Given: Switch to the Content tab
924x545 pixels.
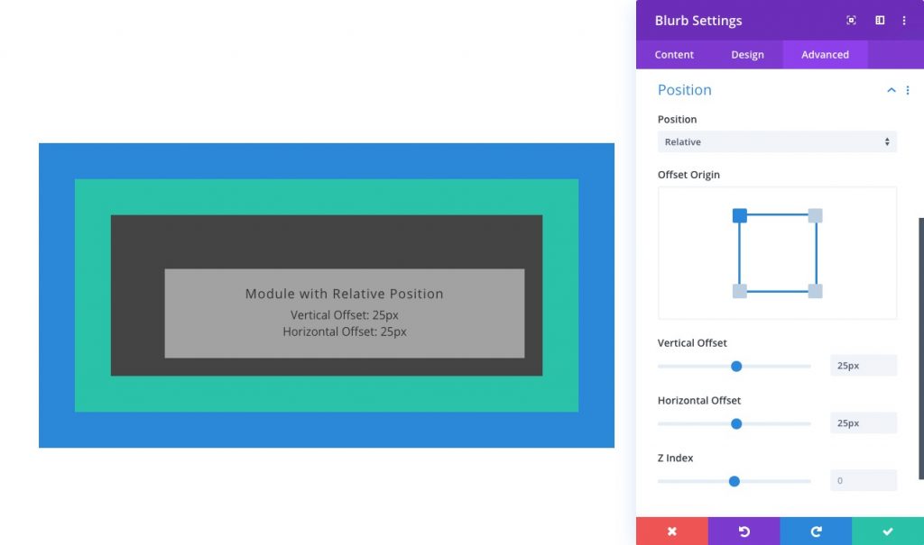Looking at the screenshot, I should pyautogui.click(x=672, y=54).
